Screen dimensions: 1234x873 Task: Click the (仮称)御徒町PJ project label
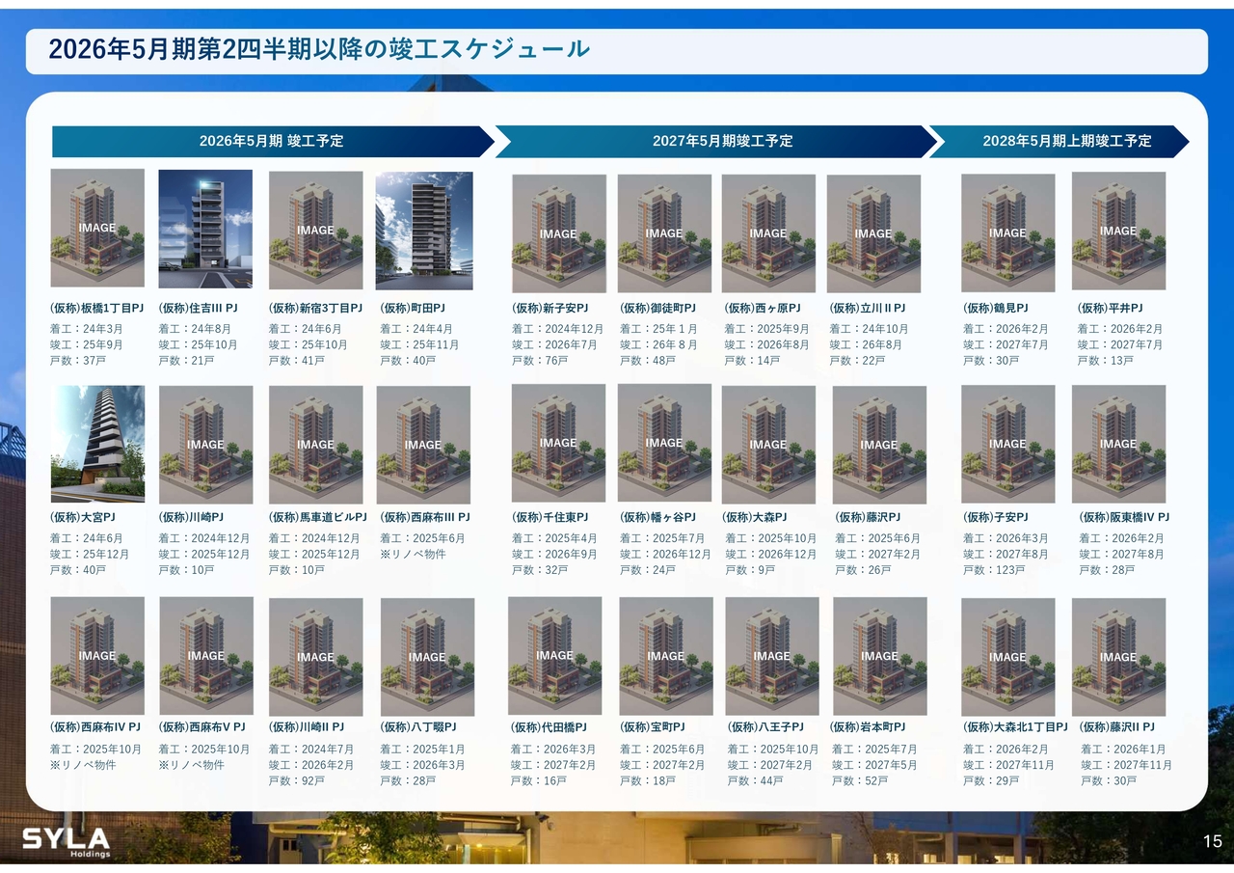coord(657,308)
